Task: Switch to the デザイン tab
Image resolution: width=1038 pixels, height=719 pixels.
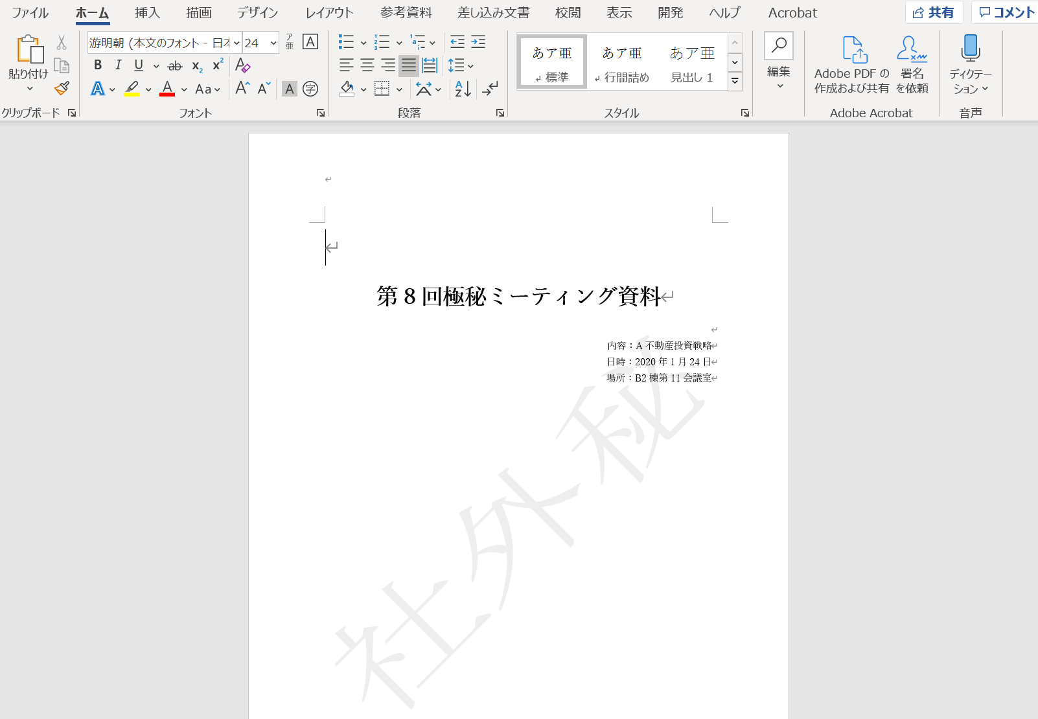Action: 257,13
